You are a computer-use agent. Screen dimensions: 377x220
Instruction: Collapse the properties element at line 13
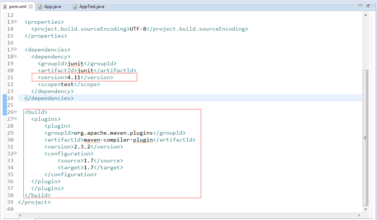15,22
